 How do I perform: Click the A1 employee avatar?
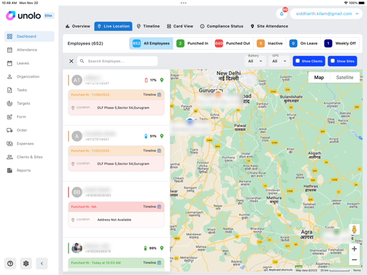click(76, 80)
